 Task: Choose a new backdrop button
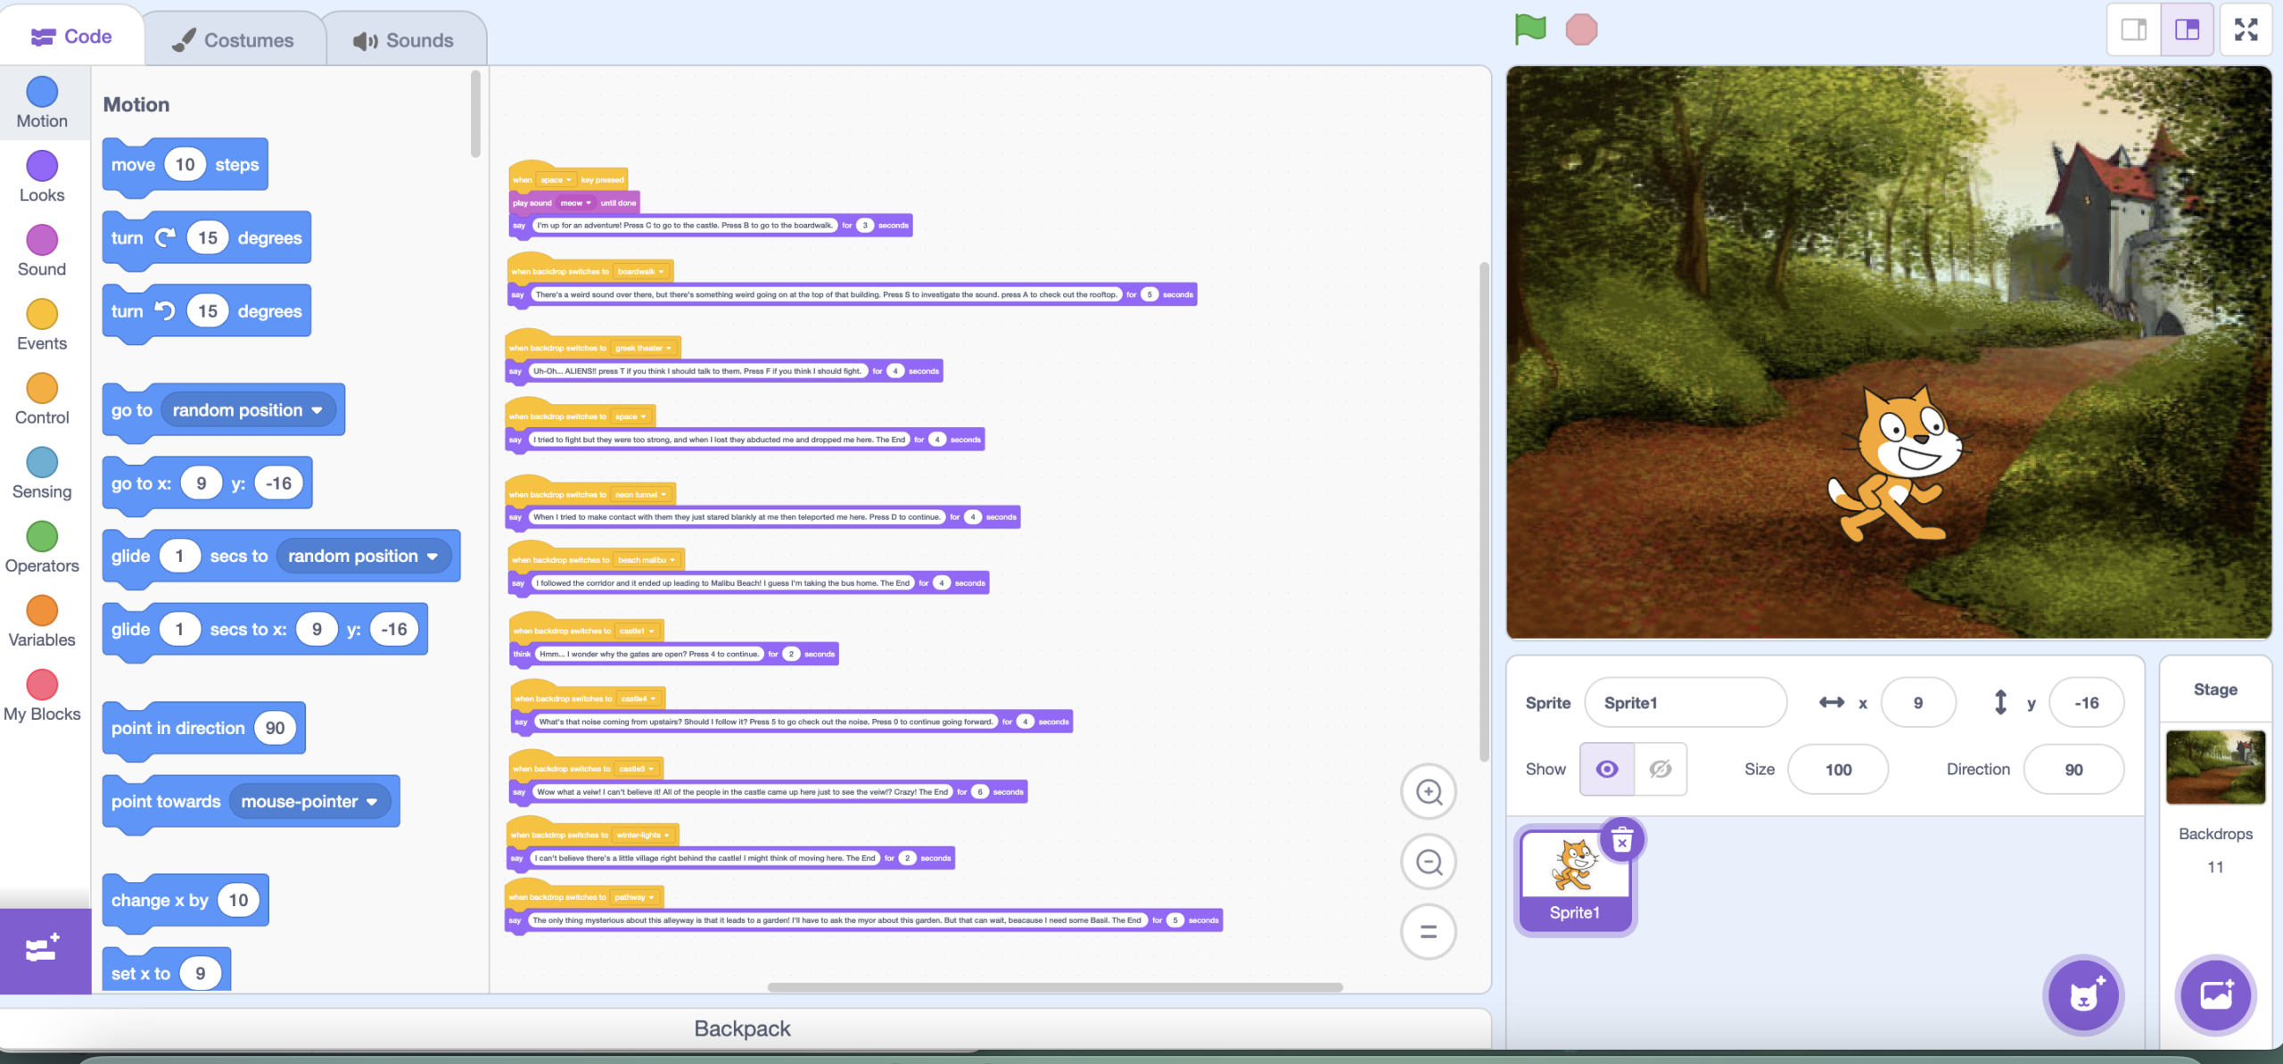2215,995
